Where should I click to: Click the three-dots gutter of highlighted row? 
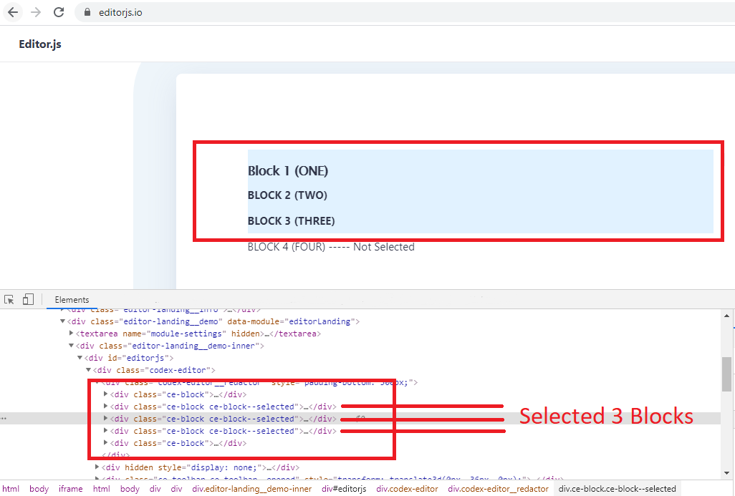pyautogui.click(x=4, y=419)
